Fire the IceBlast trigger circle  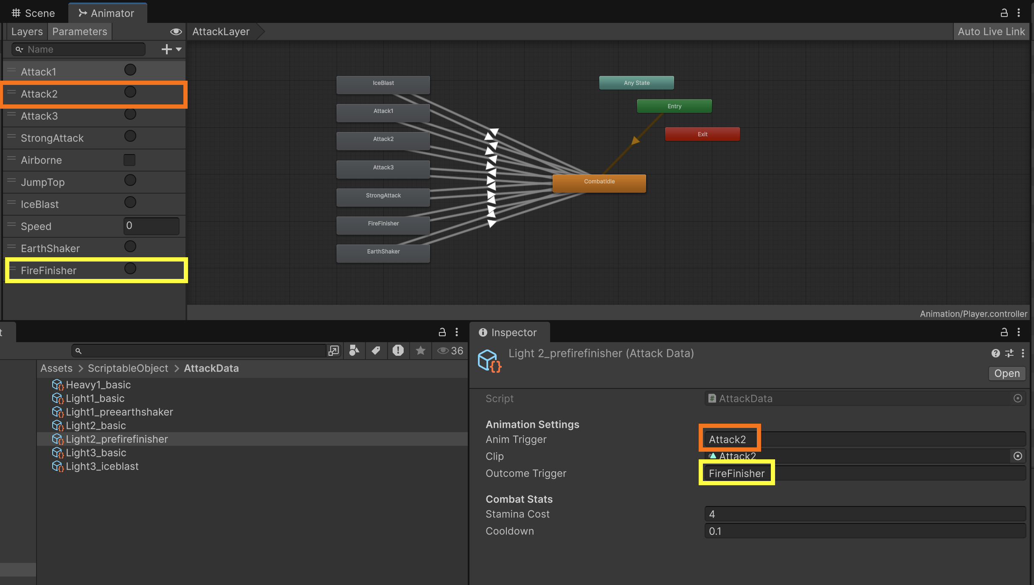tap(130, 202)
